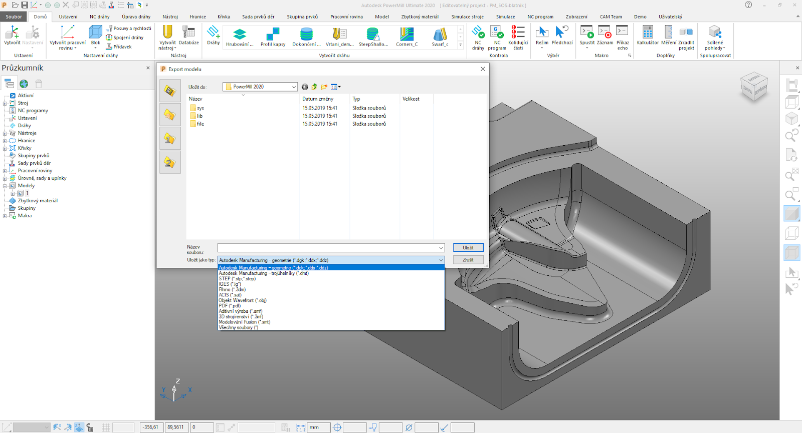This screenshot has height=433, width=802.
Task: Click Spojení dráhy button
Action: (x=125, y=38)
